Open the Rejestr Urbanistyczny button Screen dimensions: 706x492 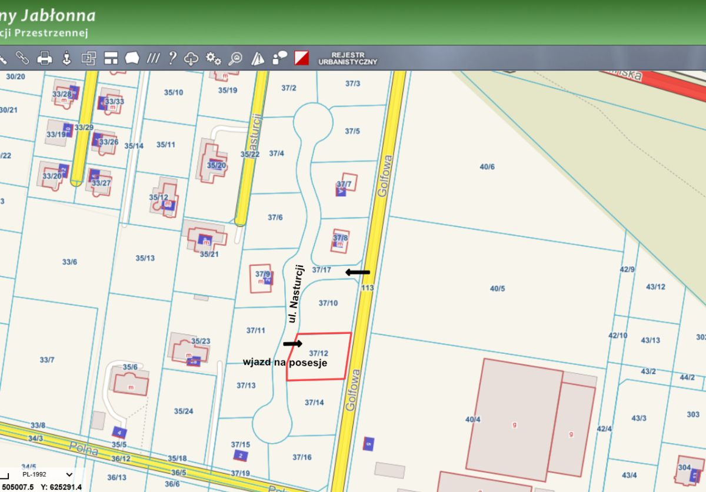[x=347, y=58]
